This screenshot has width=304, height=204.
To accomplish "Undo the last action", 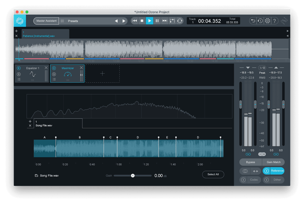I will (253, 21).
